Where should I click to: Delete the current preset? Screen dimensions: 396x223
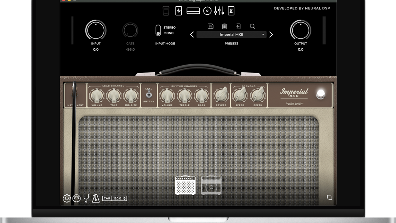pyautogui.click(x=225, y=26)
